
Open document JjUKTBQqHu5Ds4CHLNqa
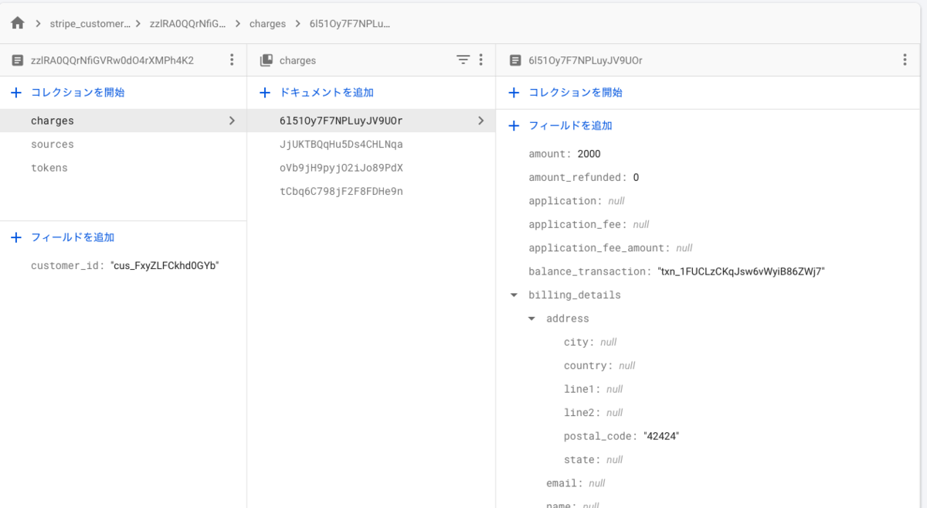341,144
